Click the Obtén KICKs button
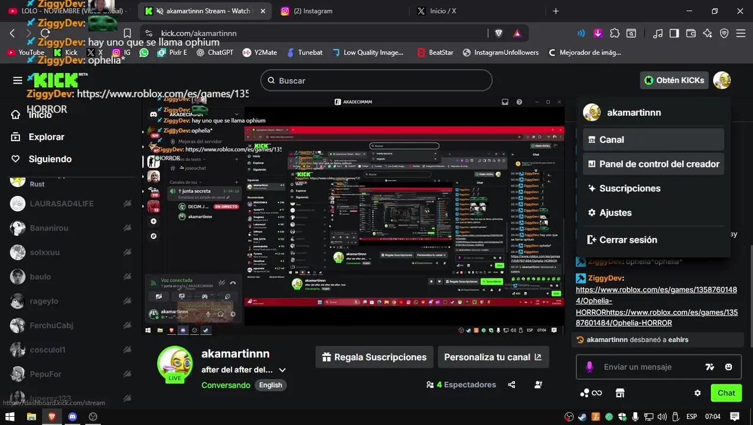753x425 pixels. 674,80
